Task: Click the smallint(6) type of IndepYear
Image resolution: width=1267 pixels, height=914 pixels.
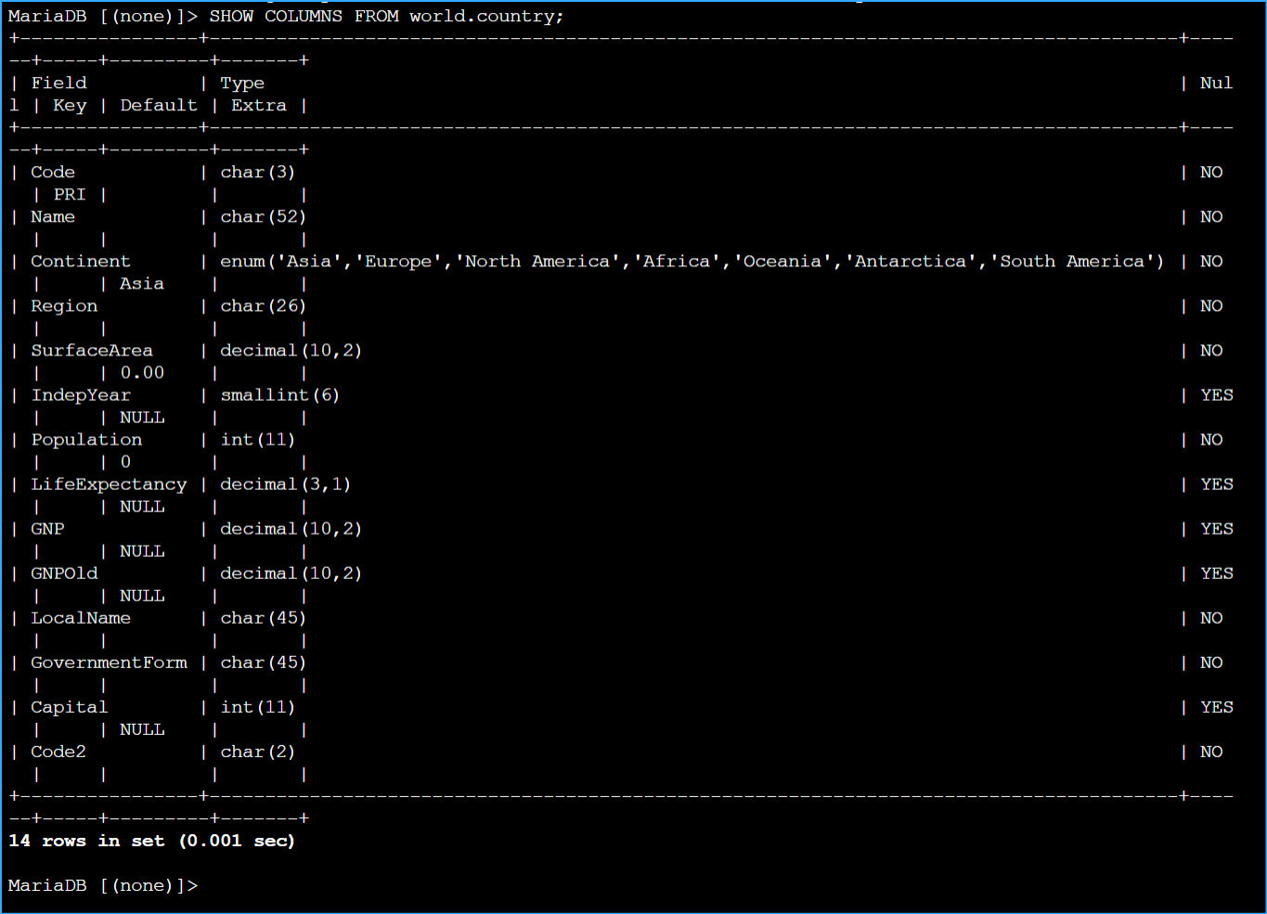Action: [279, 395]
